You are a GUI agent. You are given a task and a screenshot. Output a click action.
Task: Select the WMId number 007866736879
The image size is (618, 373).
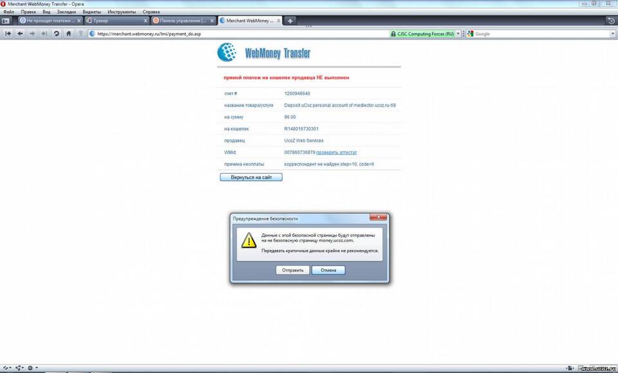(299, 152)
